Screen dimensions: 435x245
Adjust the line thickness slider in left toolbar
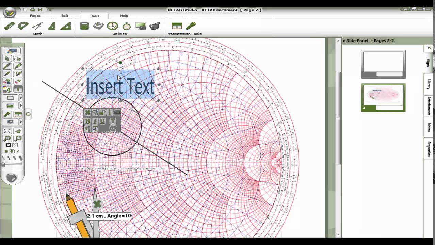pos(12,164)
